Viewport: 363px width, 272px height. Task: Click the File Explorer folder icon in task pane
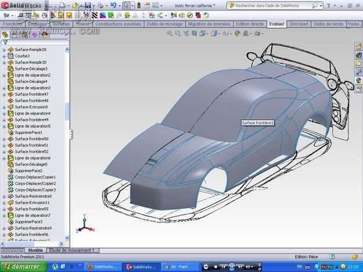coord(358,63)
